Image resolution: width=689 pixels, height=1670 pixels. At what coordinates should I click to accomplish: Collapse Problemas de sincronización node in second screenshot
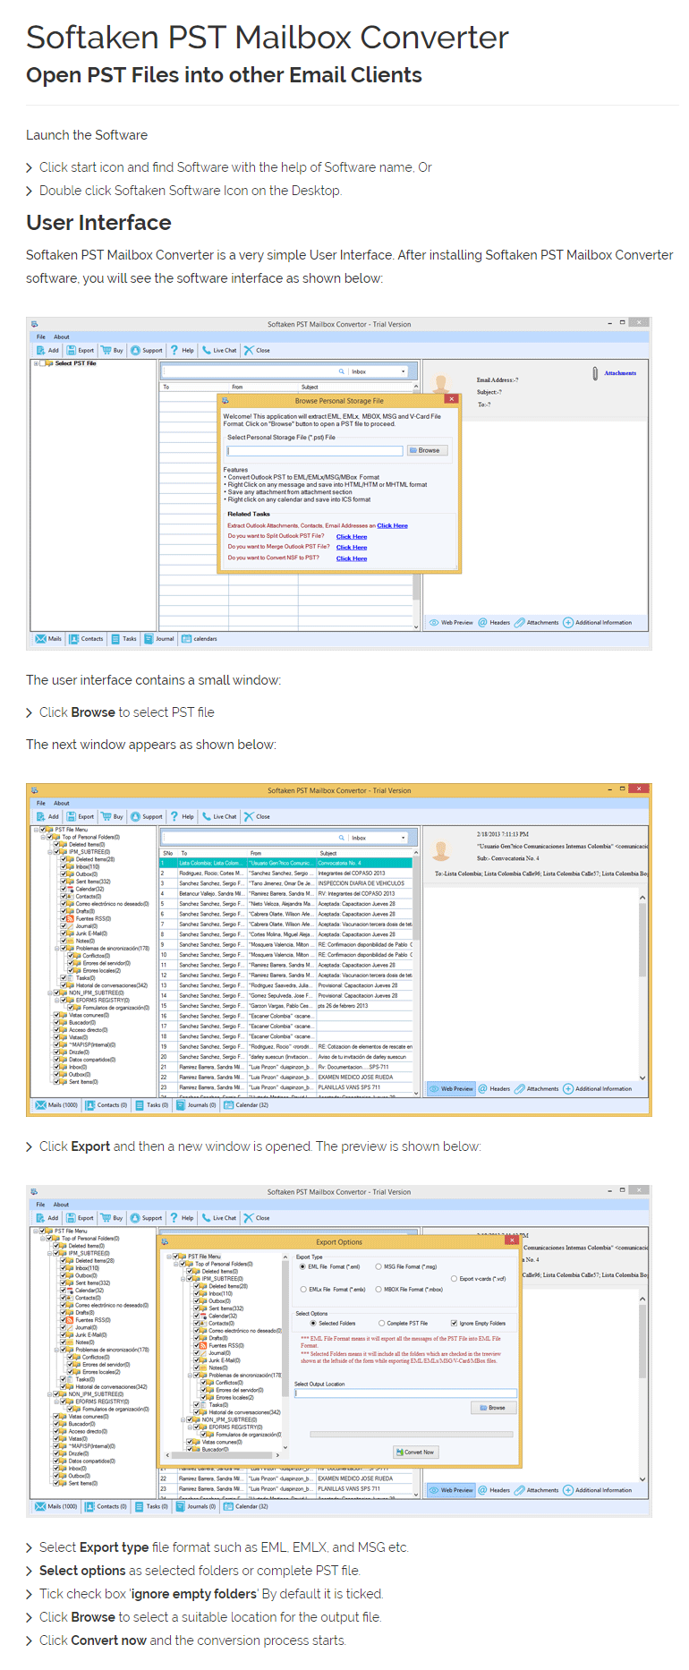point(57,949)
